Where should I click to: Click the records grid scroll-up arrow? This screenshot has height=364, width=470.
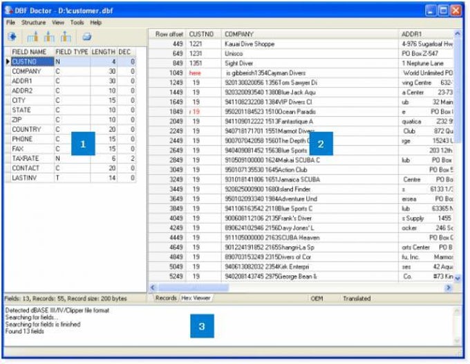pyautogui.click(x=458, y=34)
